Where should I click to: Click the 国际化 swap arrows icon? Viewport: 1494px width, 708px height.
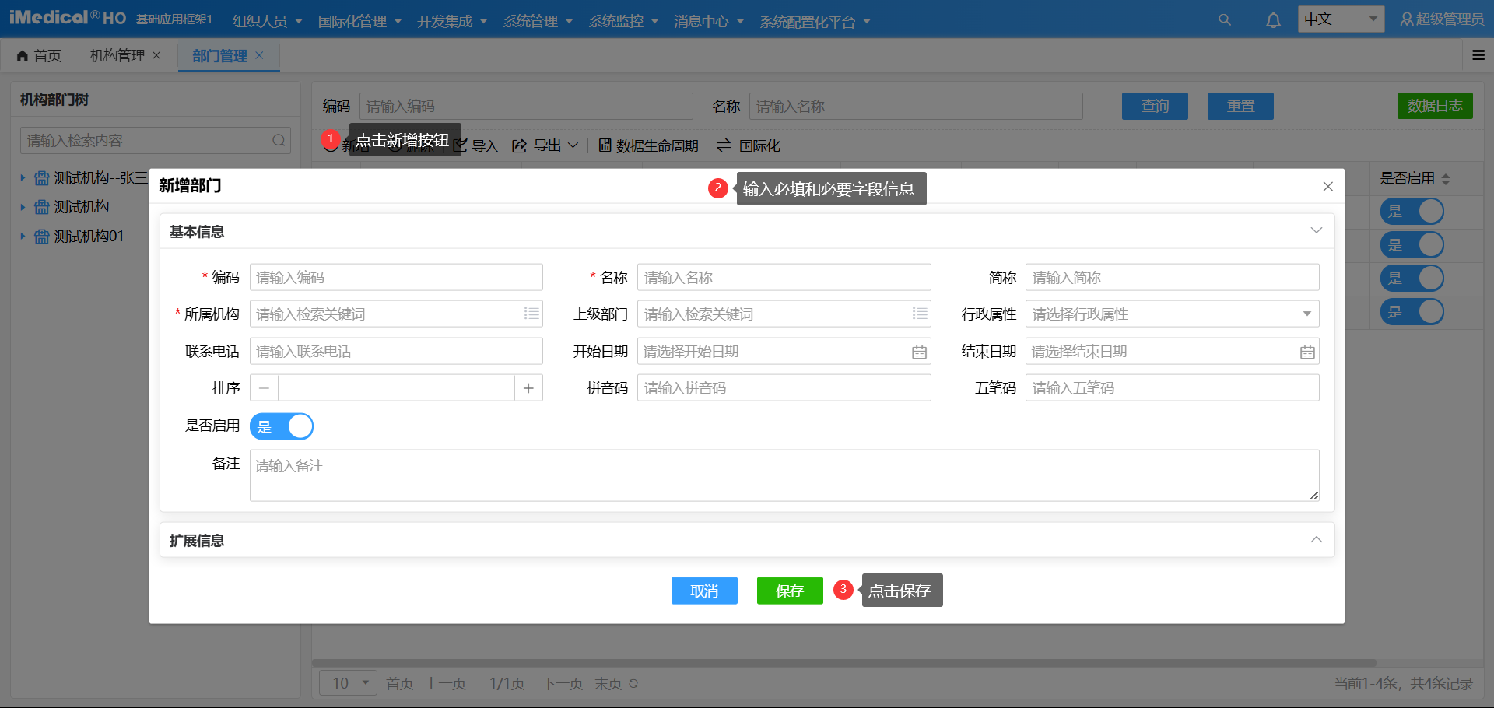pyautogui.click(x=724, y=145)
